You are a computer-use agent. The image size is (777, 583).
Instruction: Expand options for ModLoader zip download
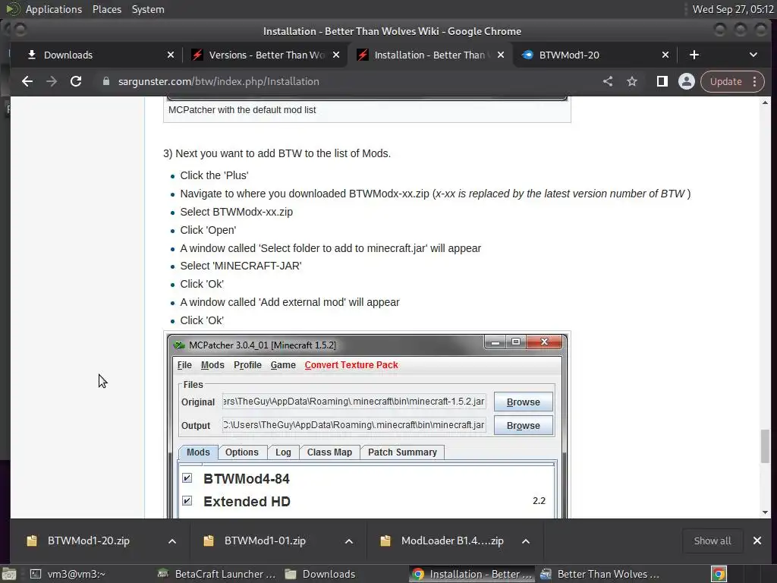click(526, 540)
